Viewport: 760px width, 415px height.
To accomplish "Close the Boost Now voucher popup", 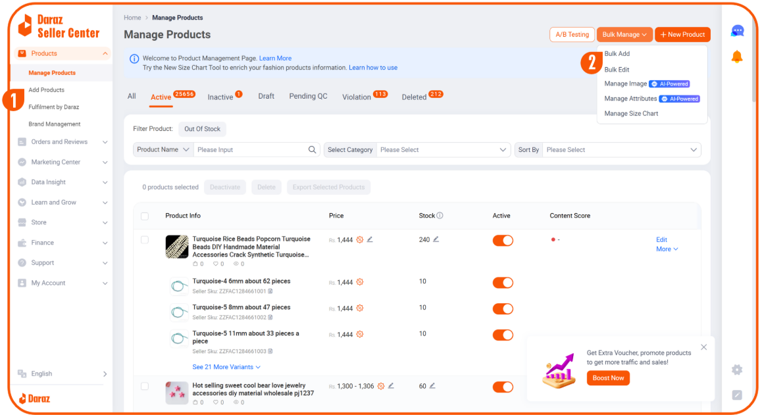I will coord(703,347).
